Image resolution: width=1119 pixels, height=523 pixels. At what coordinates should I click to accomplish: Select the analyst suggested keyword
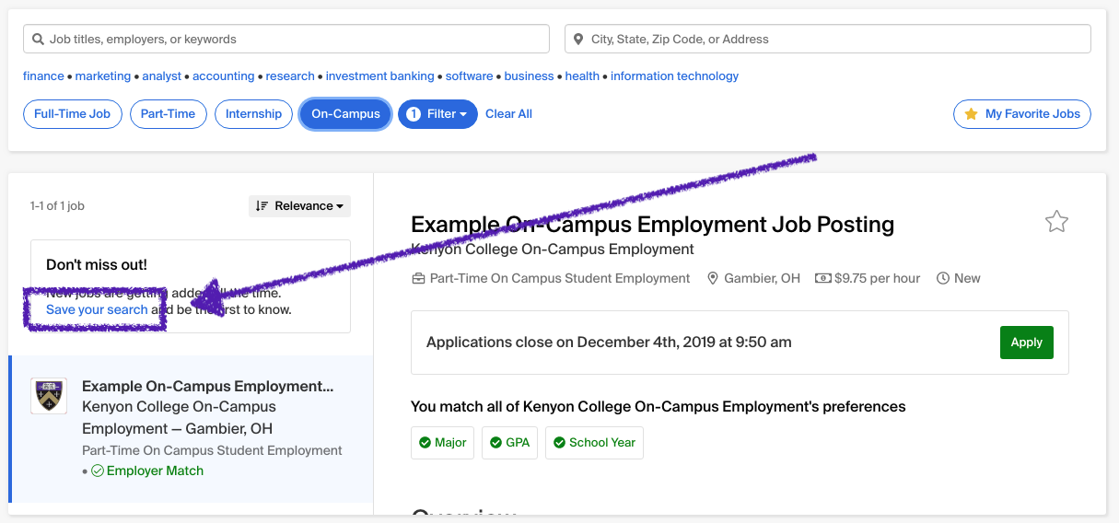pos(162,76)
